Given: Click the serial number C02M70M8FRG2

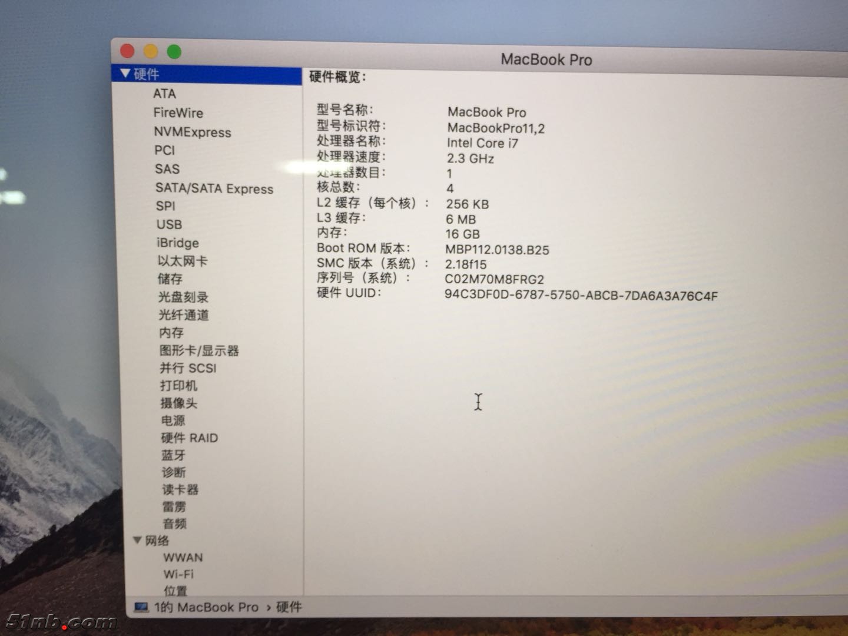Looking at the screenshot, I should point(494,280).
